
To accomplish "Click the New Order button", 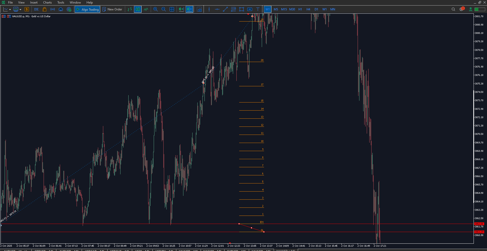I will coord(112,9).
